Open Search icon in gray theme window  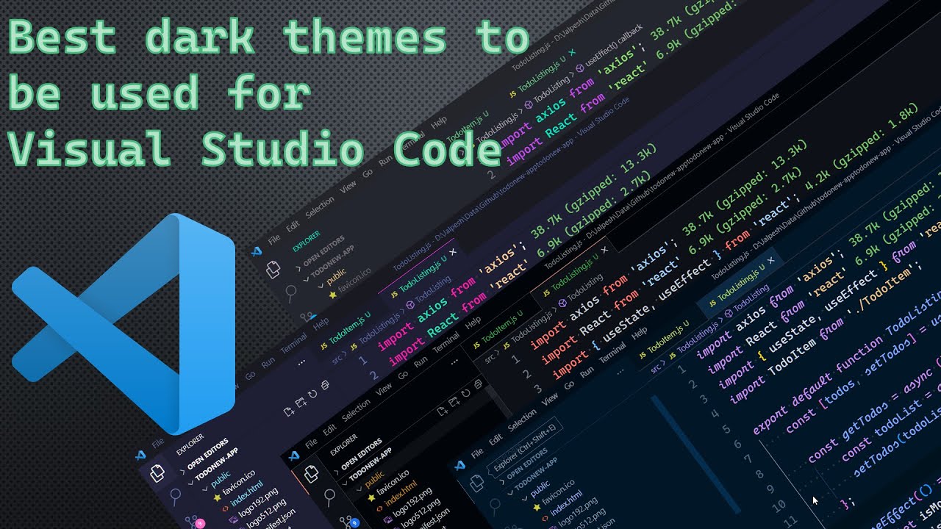[290, 293]
